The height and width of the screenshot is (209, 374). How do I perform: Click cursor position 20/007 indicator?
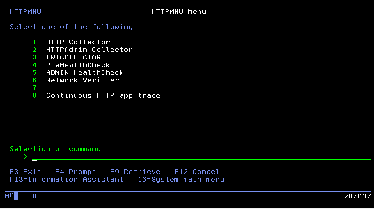(x=357, y=196)
